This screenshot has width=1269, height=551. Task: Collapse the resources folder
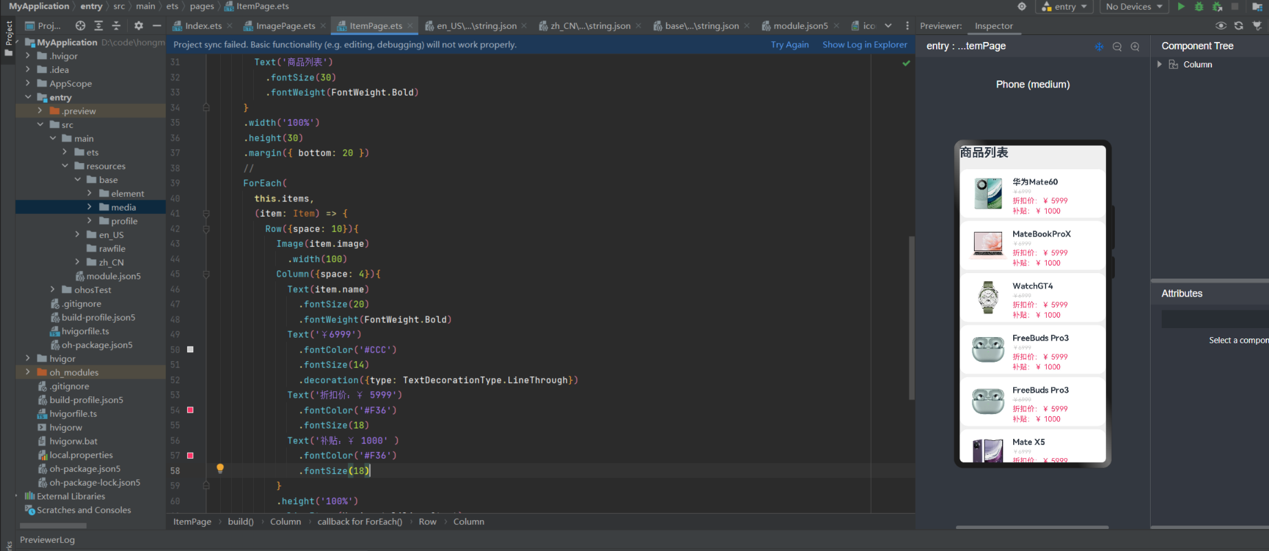65,166
